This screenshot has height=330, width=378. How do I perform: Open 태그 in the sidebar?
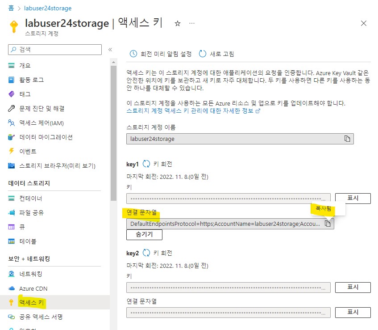click(25, 94)
